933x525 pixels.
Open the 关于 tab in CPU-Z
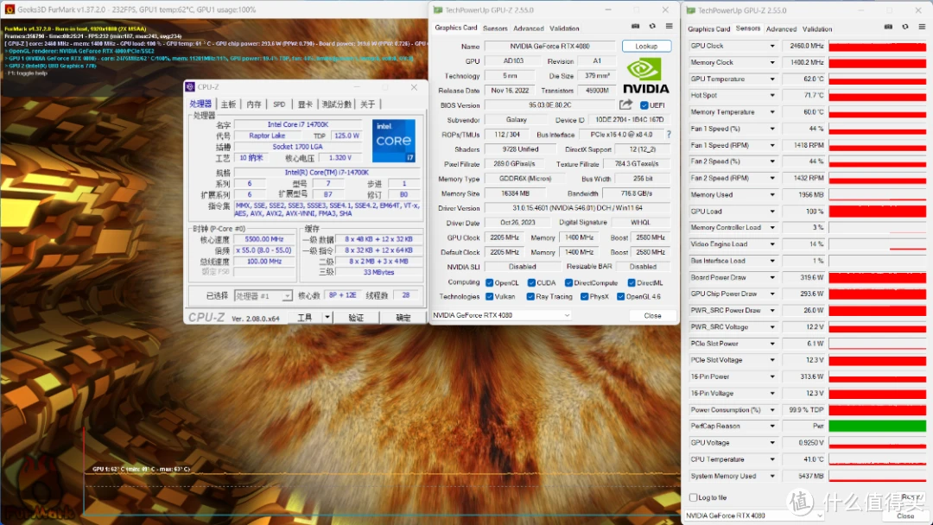(x=368, y=104)
